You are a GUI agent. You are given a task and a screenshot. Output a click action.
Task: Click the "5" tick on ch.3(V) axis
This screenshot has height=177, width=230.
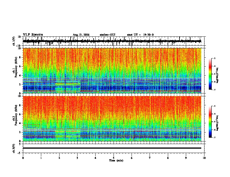20,144
